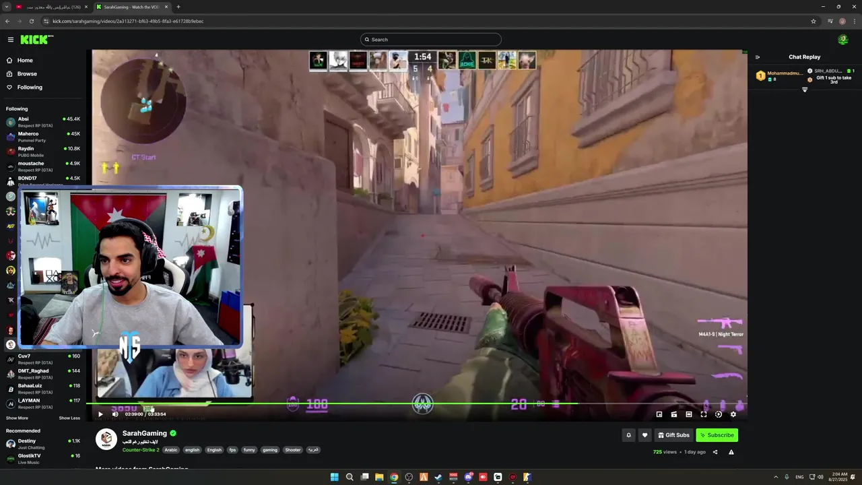Play the video with the play button
This screenshot has height=485, width=862.
[x=100, y=414]
